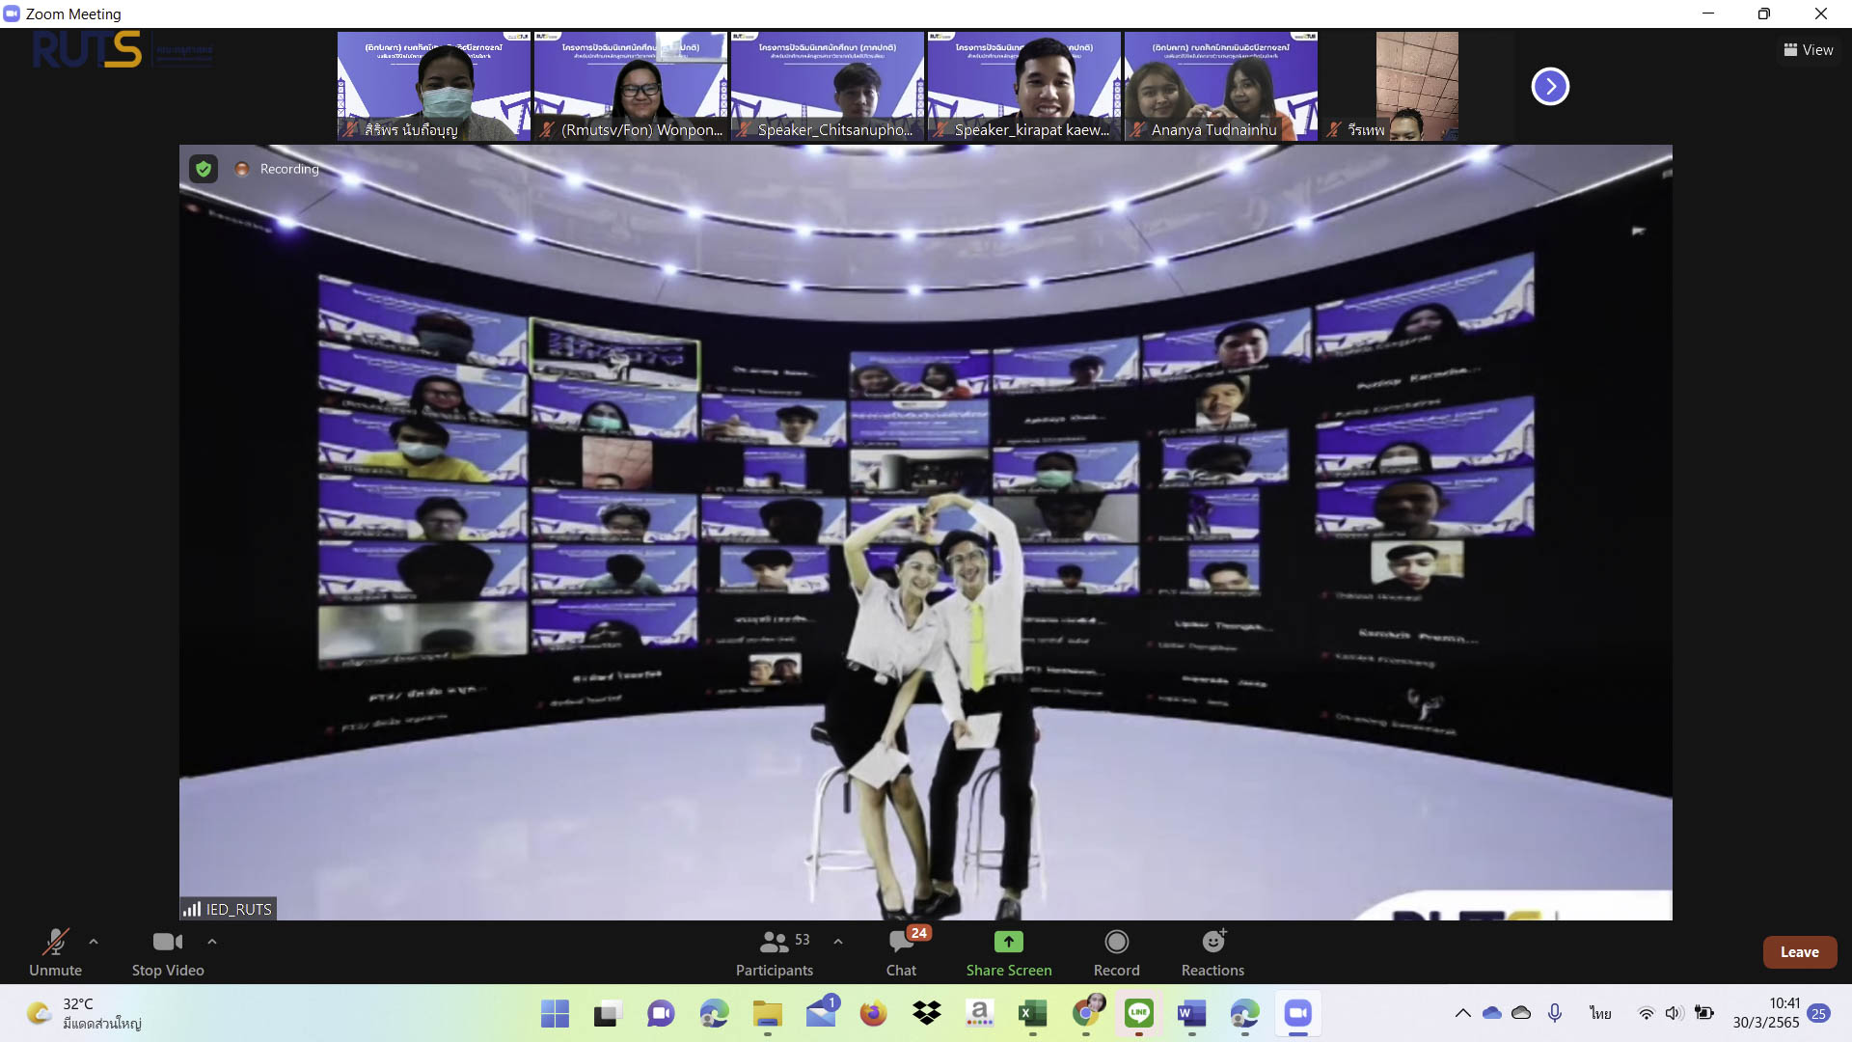Viewport: 1852px width, 1042px height.
Task: Expand the arrow beside Participants
Action: click(x=838, y=942)
